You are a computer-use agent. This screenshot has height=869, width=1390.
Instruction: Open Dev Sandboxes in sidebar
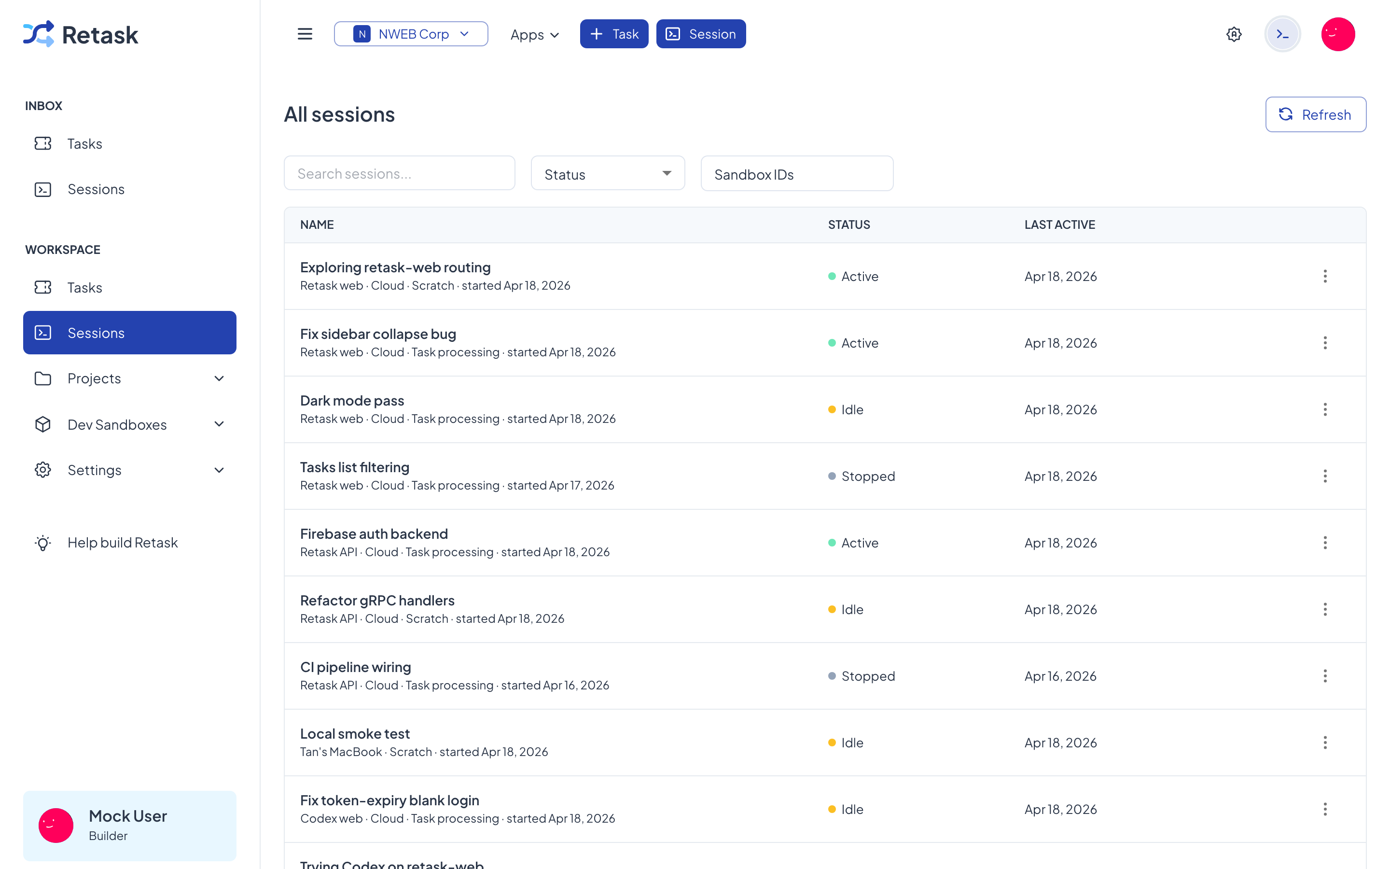point(130,424)
